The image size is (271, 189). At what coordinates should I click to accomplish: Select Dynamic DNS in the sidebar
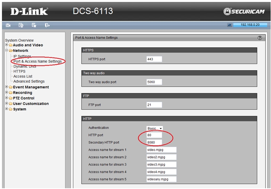(x=24, y=66)
